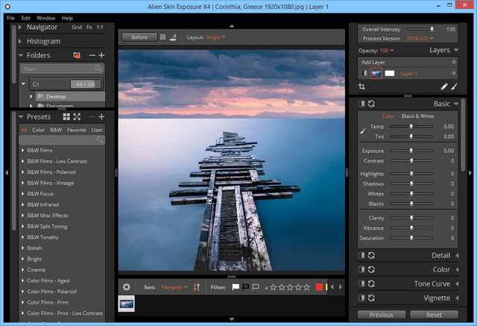
Task: Open the Window menu
Action: [x=45, y=17]
